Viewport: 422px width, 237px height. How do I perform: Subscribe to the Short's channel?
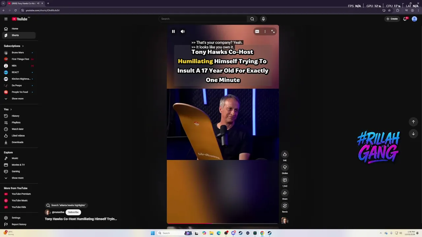point(73,212)
